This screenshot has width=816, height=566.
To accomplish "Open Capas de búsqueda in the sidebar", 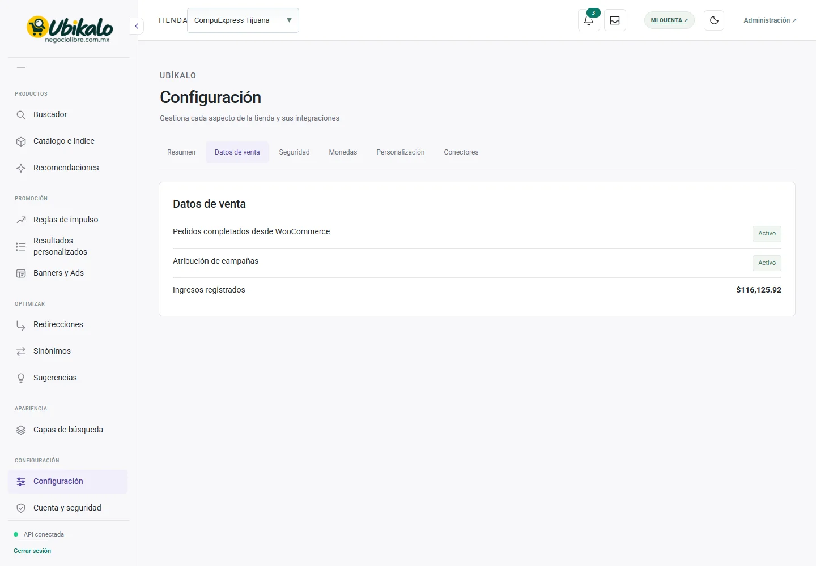I will tap(68, 430).
